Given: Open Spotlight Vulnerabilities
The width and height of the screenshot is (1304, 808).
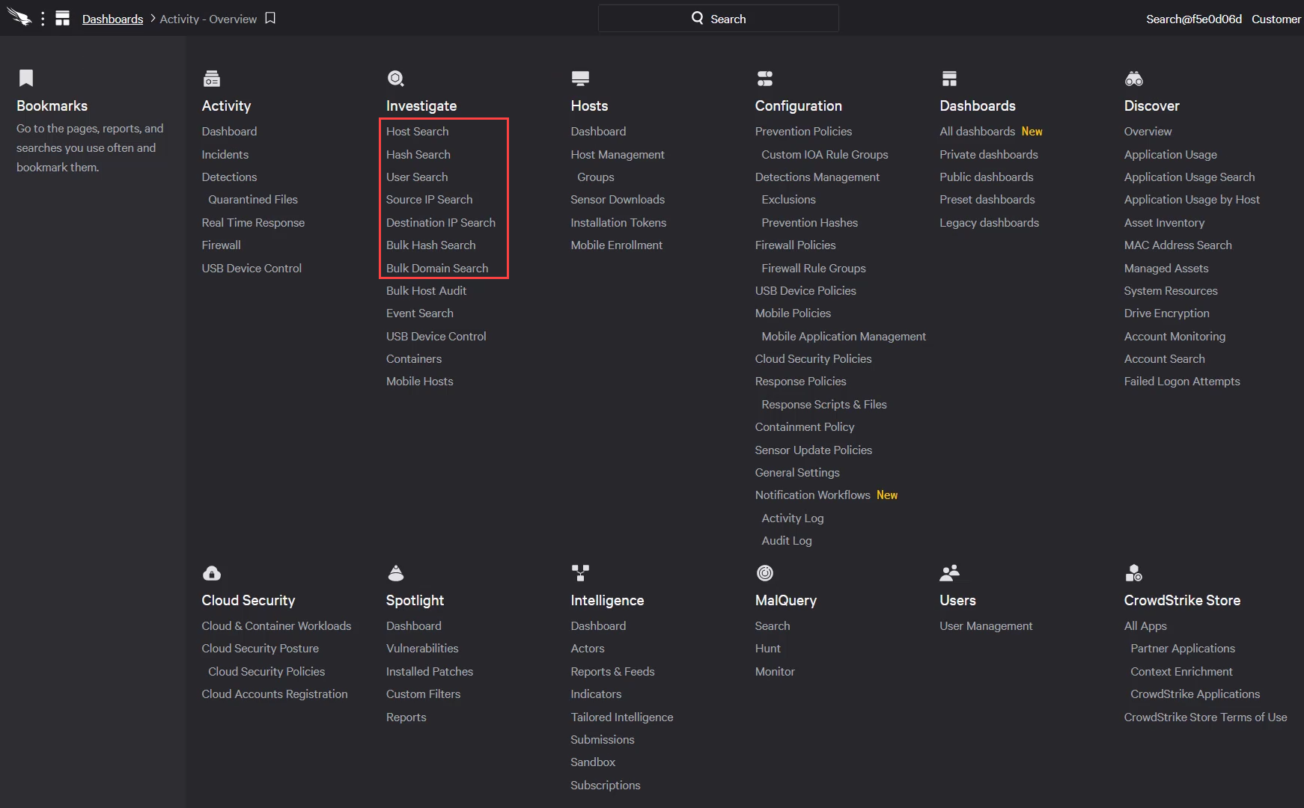Looking at the screenshot, I should point(422,649).
